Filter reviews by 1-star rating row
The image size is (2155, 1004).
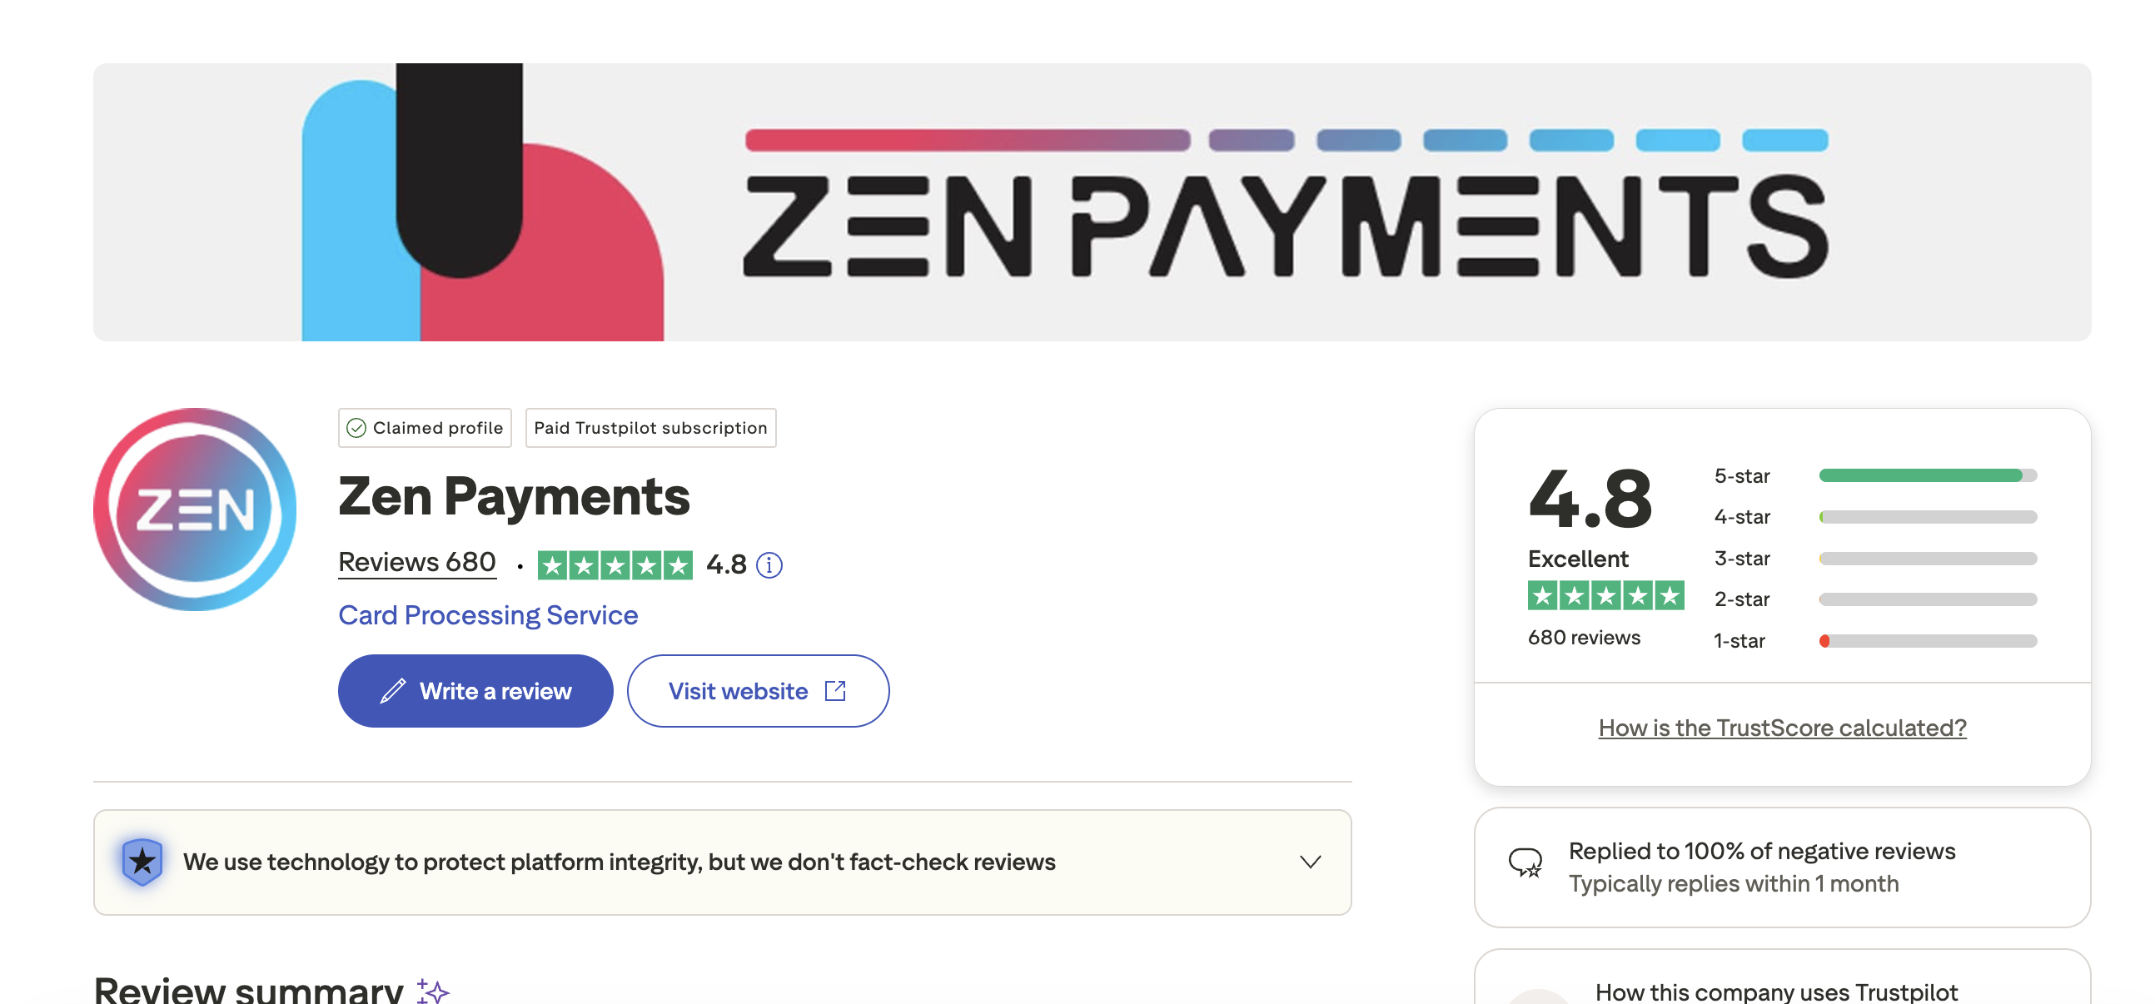[1874, 641]
